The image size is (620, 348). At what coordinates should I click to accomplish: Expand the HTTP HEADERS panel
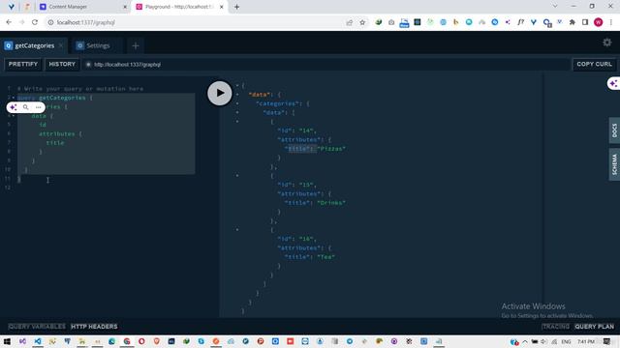tap(94, 327)
